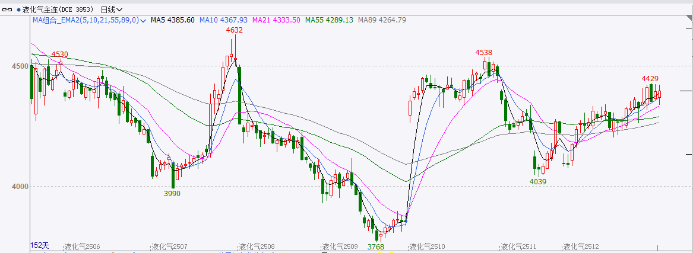This screenshot has width=693, height=253.
Task: Click the blue dot beside 液化气主连
Action: [18, 10]
